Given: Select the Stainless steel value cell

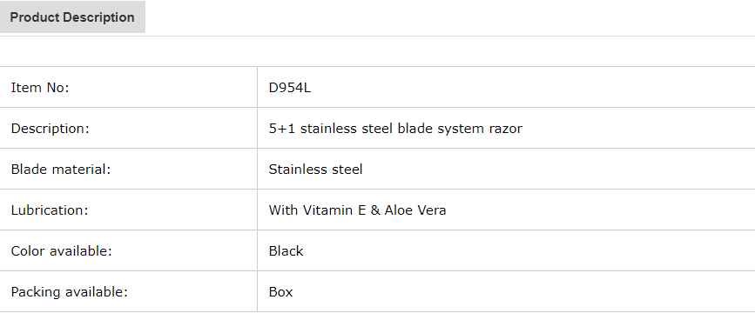Looking at the screenshot, I should click(x=506, y=170).
